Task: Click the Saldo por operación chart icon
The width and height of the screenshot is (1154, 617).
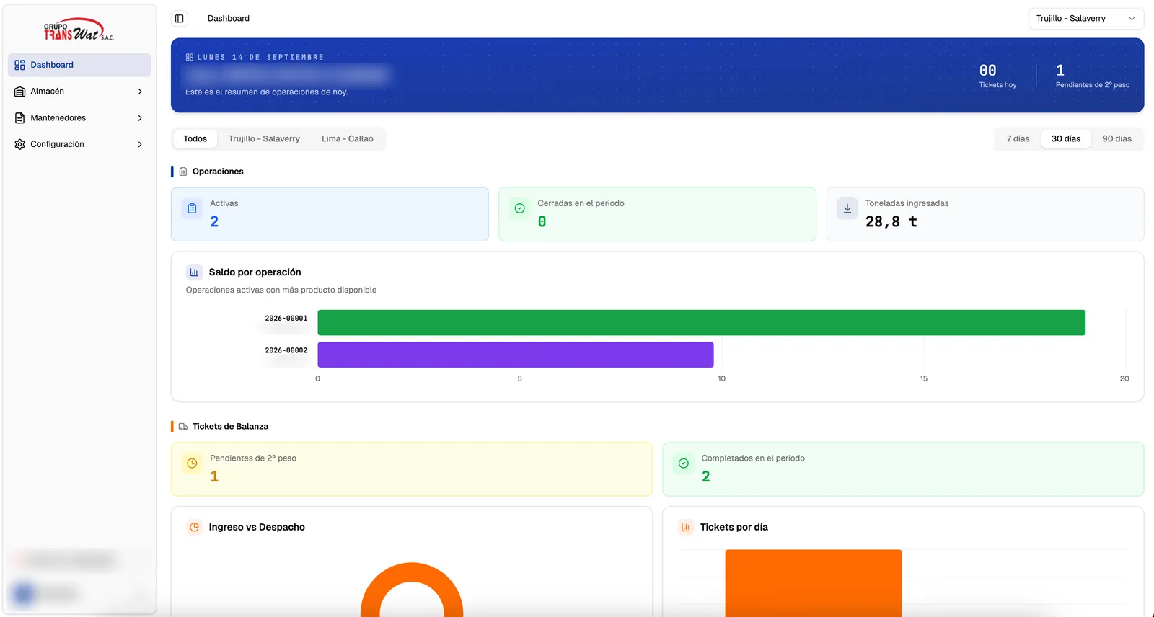Action: pyautogui.click(x=194, y=272)
